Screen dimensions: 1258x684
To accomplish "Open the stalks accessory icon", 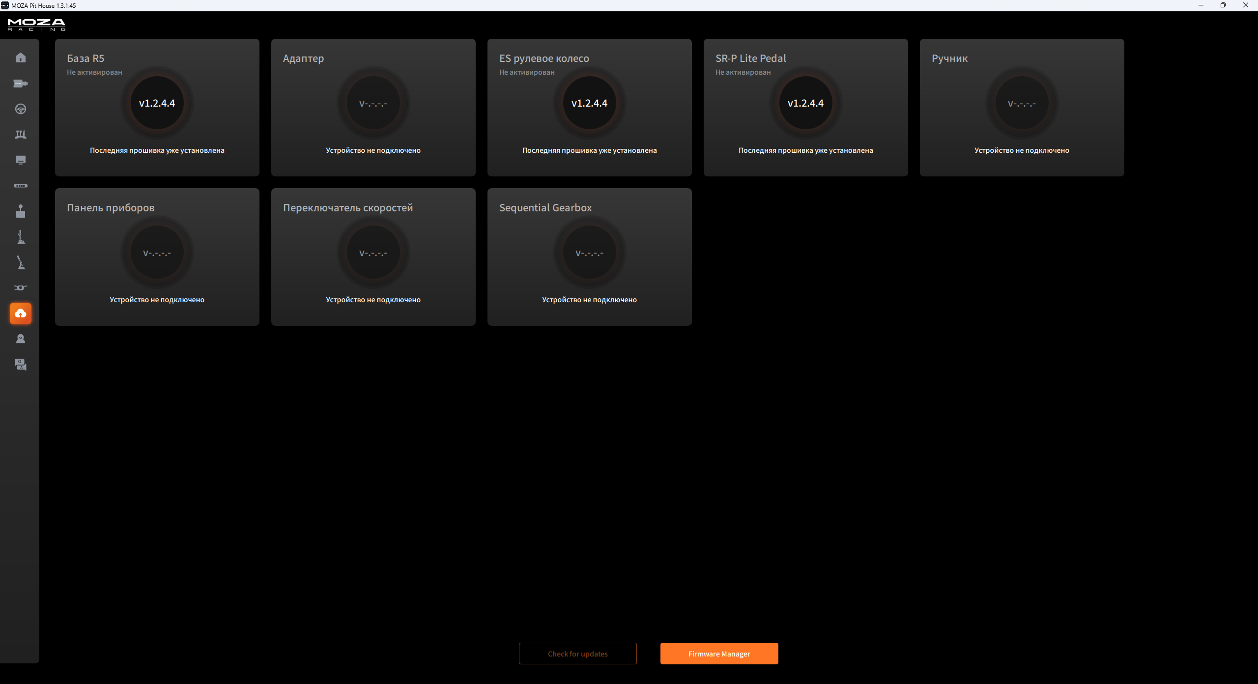I will [21, 288].
